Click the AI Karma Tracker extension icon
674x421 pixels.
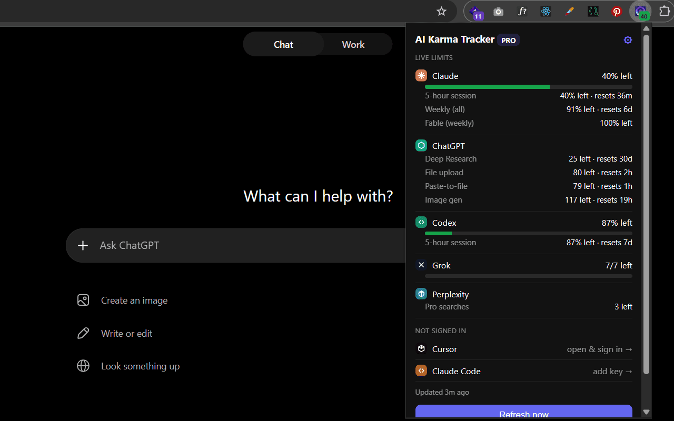tap(640, 11)
